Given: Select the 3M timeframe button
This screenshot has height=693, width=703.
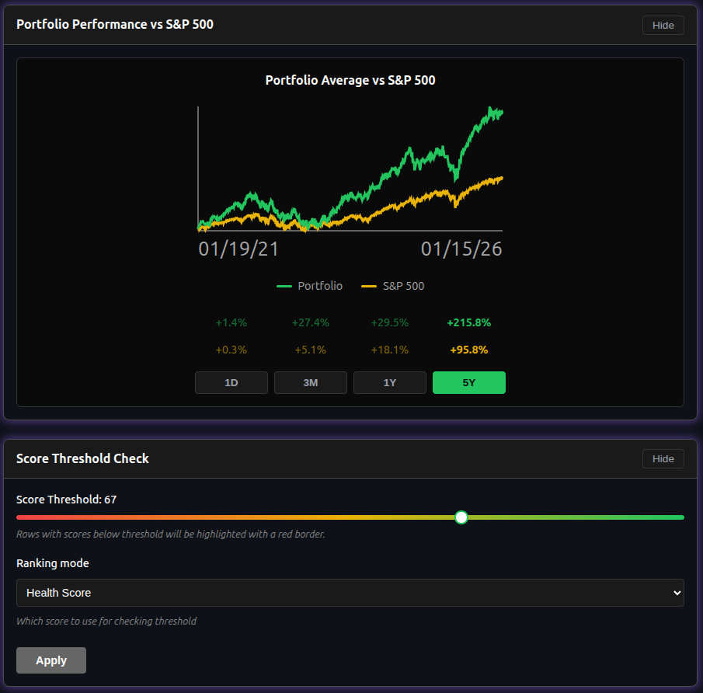Looking at the screenshot, I should 310,382.
